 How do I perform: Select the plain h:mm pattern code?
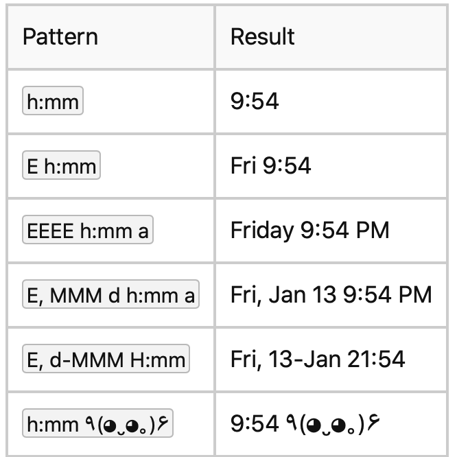coord(53,102)
